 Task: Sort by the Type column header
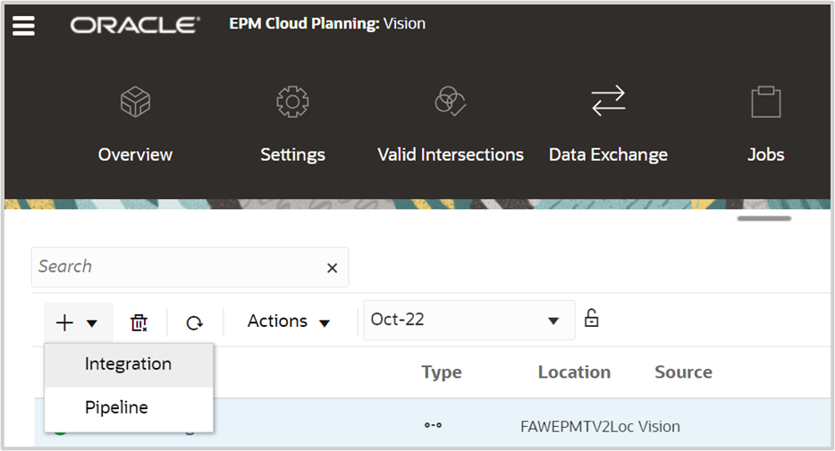point(442,372)
